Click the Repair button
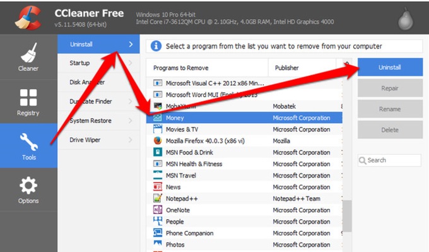429x252 pixels. [390, 88]
